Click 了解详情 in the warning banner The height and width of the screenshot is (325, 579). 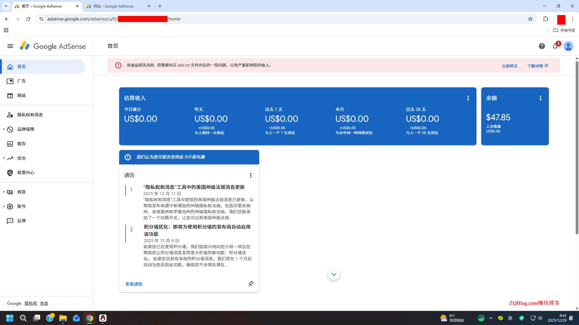click(x=537, y=66)
